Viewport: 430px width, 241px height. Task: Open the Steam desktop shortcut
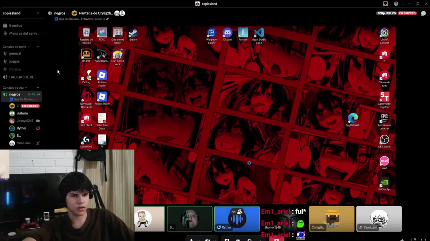[x=133, y=35]
